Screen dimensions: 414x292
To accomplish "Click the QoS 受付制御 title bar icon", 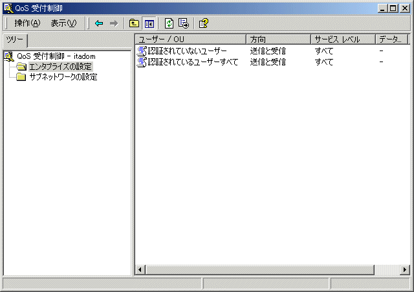I will 8,8.
